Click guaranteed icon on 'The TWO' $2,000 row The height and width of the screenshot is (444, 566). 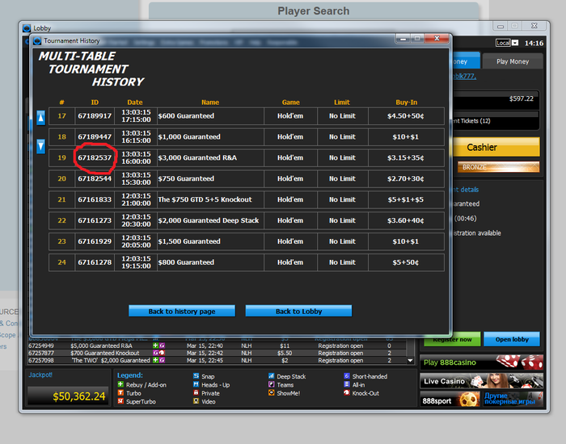pyautogui.click(x=162, y=360)
